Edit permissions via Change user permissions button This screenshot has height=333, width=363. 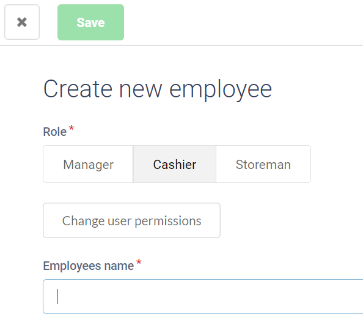click(x=132, y=220)
